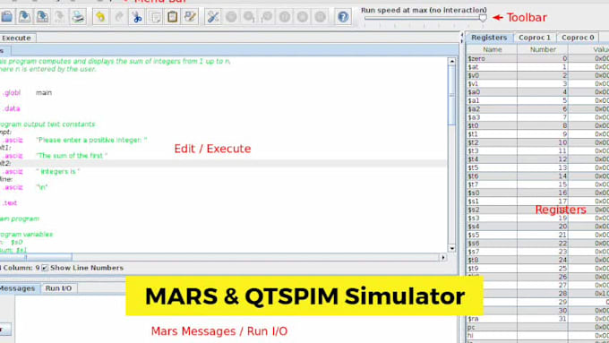Click the greyed Stop execution icon
This screenshot has width=609, height=343.
point(303,17)
